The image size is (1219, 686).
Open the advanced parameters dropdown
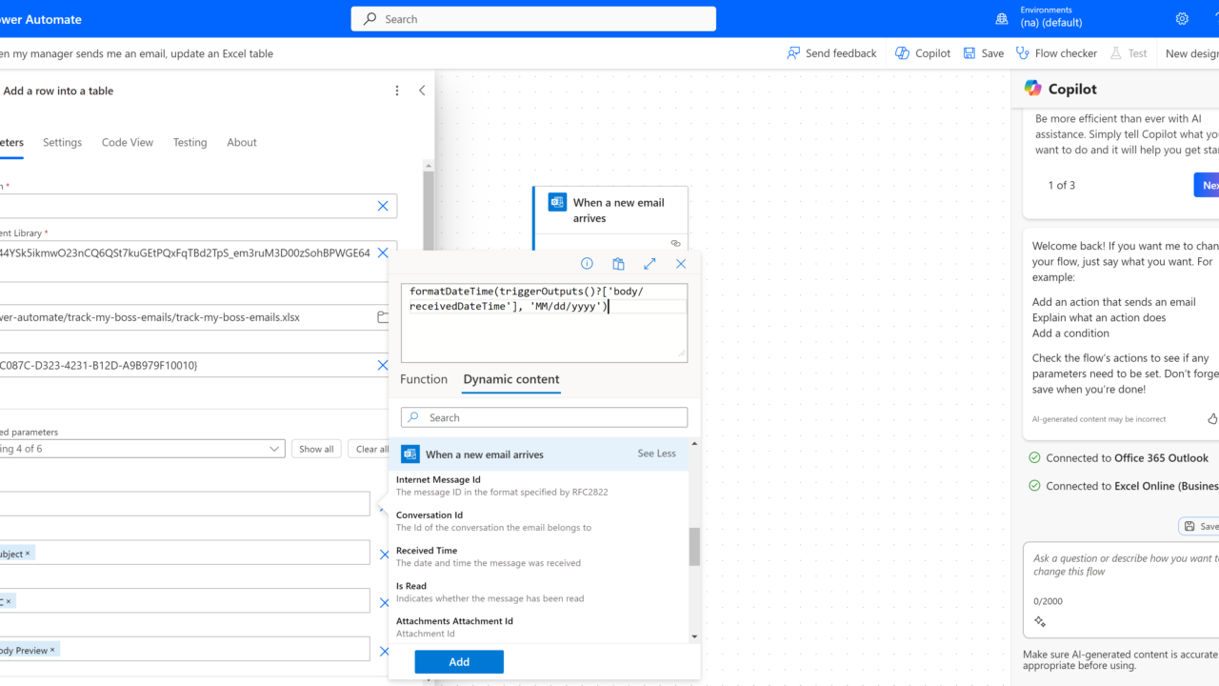pyautogui.click(x=274, y=449)
